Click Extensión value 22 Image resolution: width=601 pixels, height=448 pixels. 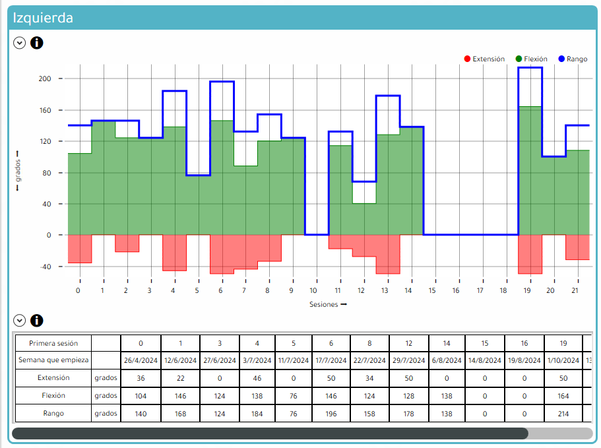[x=181, y=378]
